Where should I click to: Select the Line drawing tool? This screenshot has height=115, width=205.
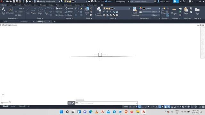pyautogui.click(x=28, y=11)
